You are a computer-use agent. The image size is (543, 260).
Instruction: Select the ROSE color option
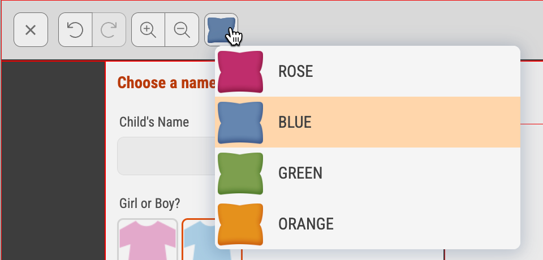(x=368, y=71)
